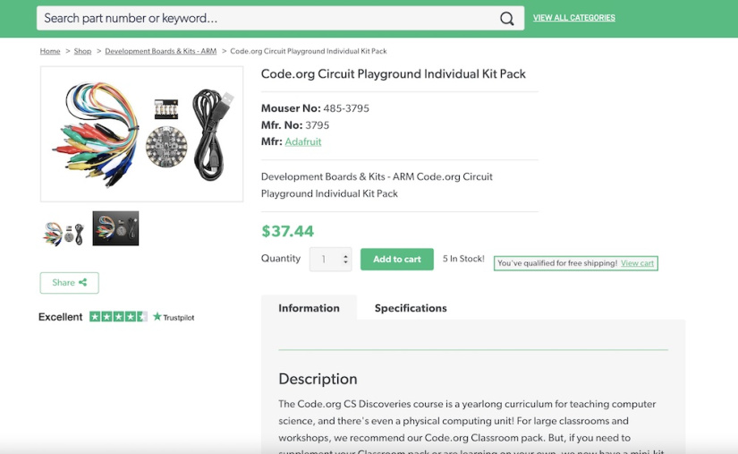The image size is (738, 454).
Task: Switch to the Specifications tab
Action: [x=411, y=308]
